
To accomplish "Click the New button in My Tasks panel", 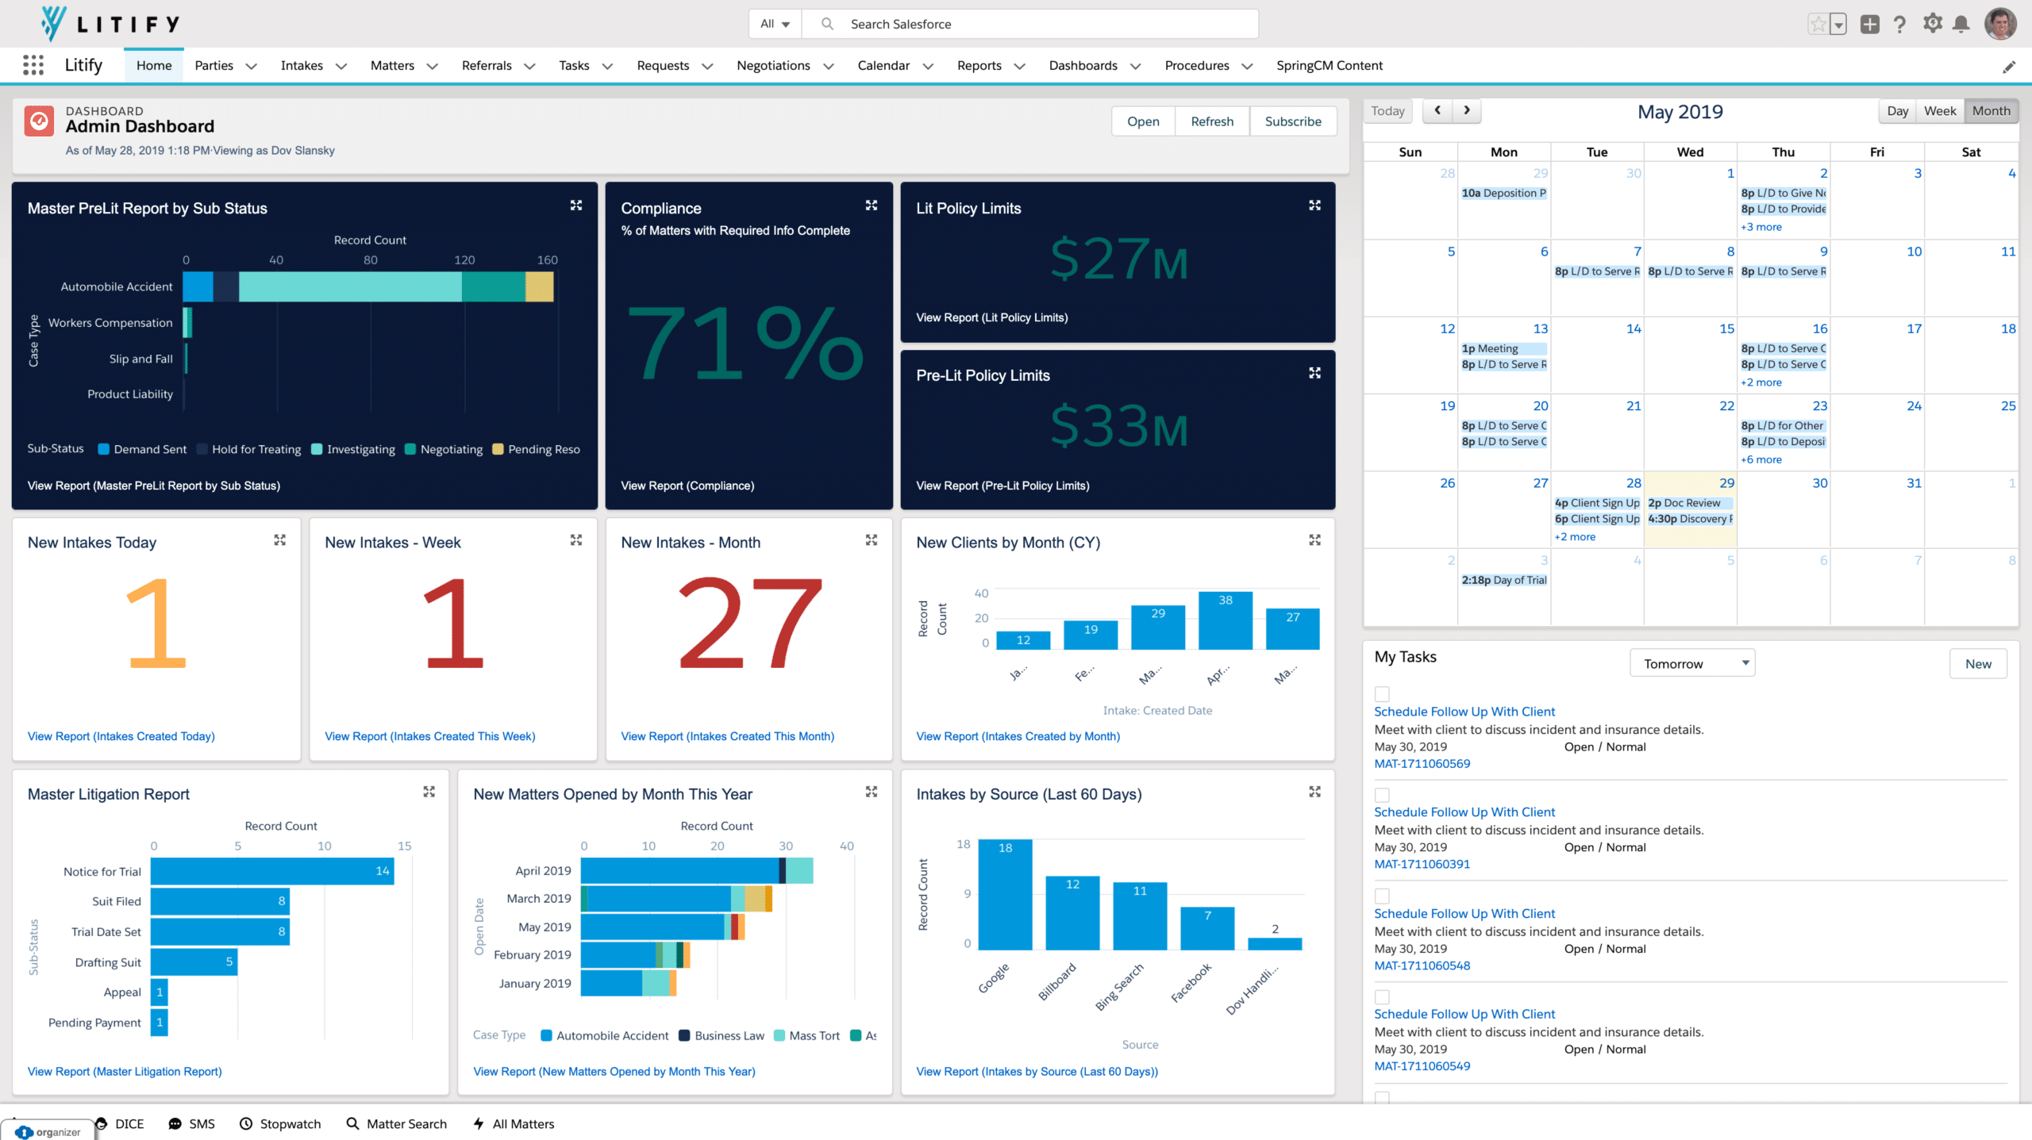I will click(x=1980, y=662).
